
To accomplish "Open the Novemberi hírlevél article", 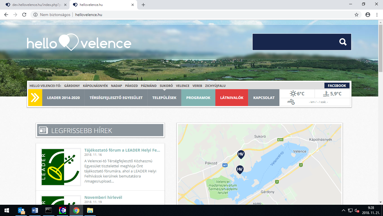I will [x=103, y=197].
